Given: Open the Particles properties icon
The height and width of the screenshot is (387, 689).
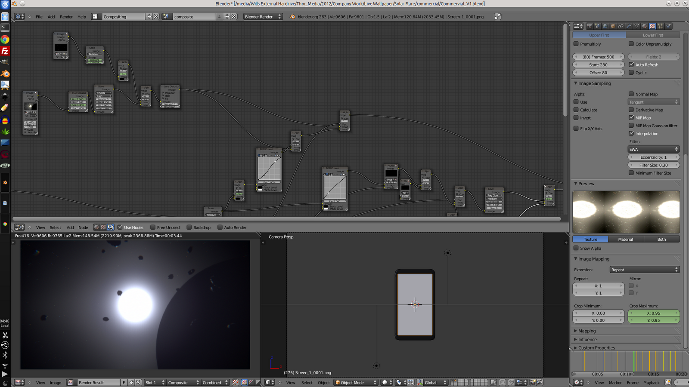Looking at the screenshot, I should [660, 26].
